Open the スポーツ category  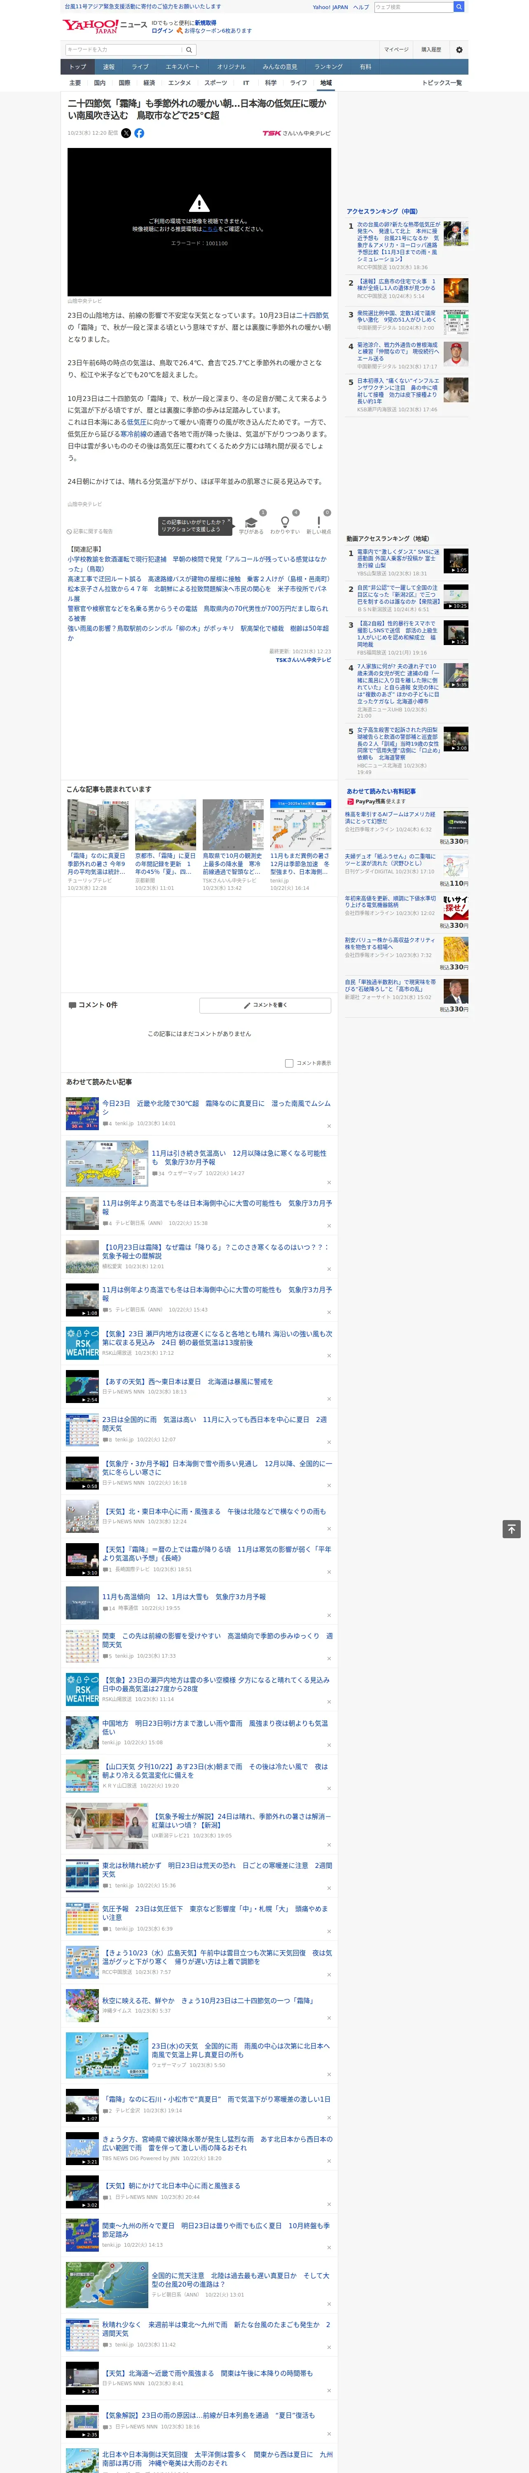(x=216, y=82)
